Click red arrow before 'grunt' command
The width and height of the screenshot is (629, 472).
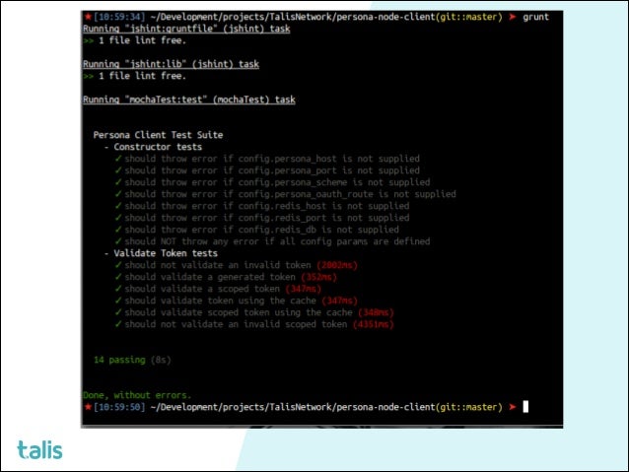513,17
